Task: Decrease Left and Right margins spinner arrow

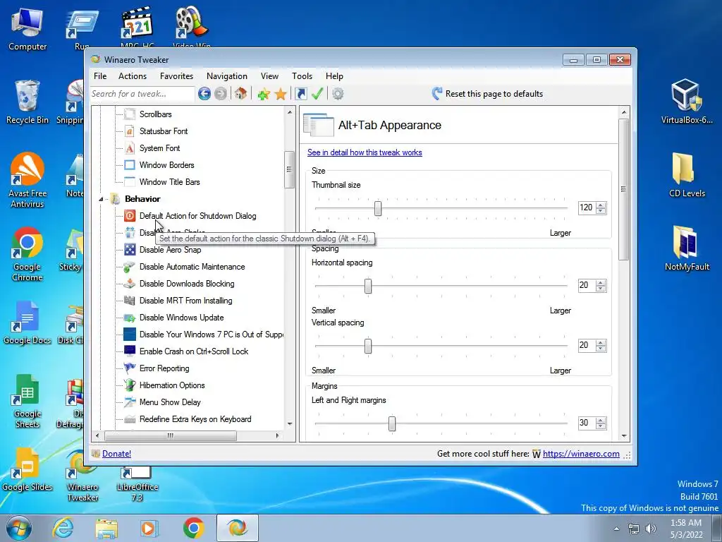Action: pyautogui.click(x=601, y=426)
